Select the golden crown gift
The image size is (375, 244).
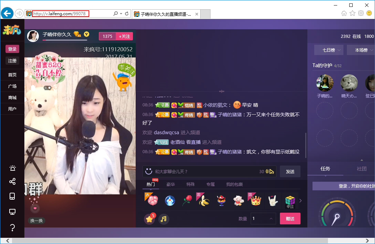[255, 201]
